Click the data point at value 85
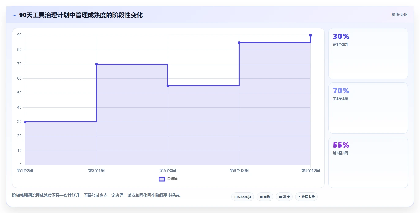 239,42
